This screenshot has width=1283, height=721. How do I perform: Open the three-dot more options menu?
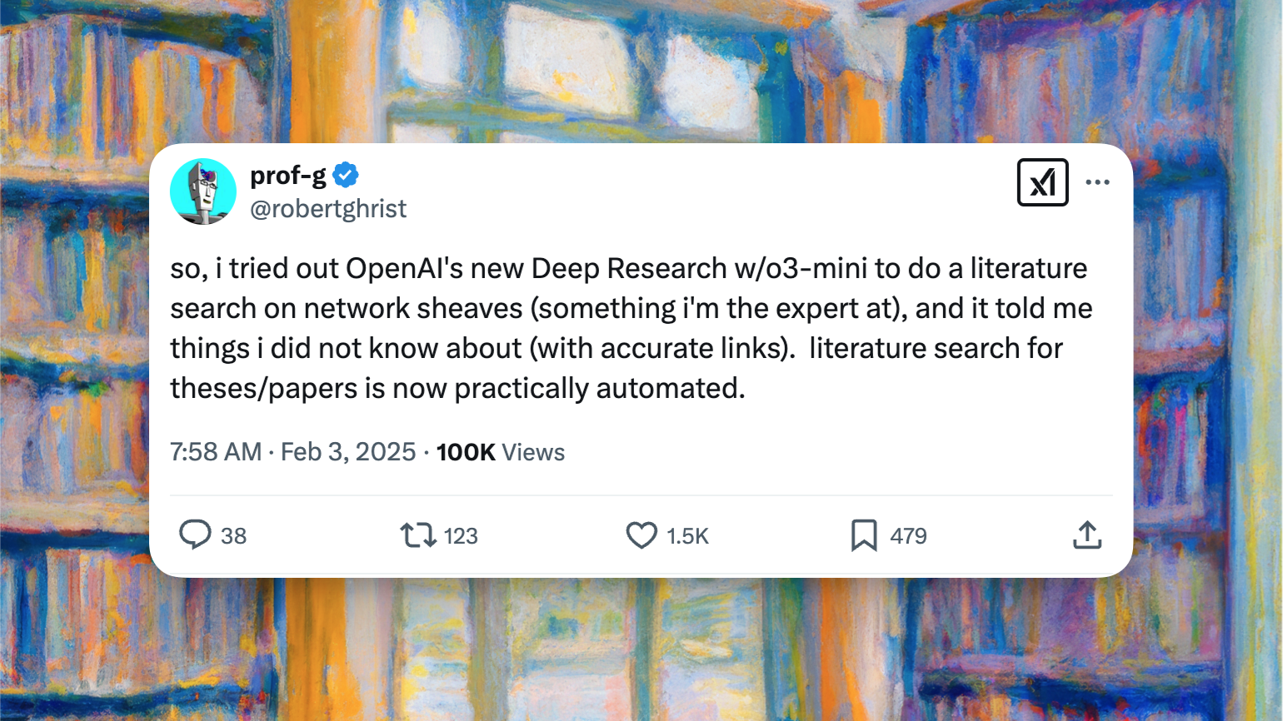(1098, 181)
